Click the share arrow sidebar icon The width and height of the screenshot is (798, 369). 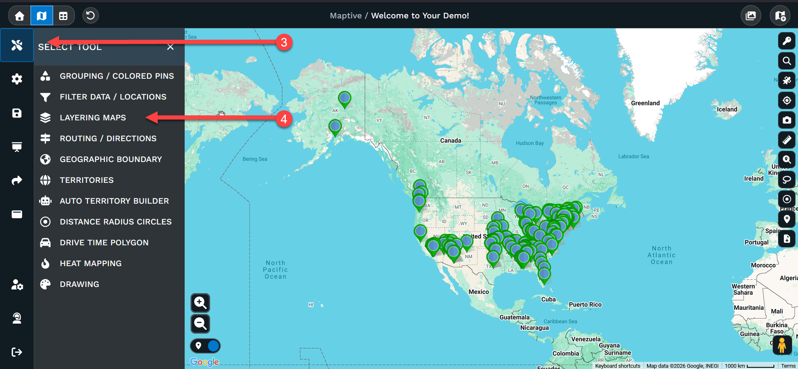(17, 180)
